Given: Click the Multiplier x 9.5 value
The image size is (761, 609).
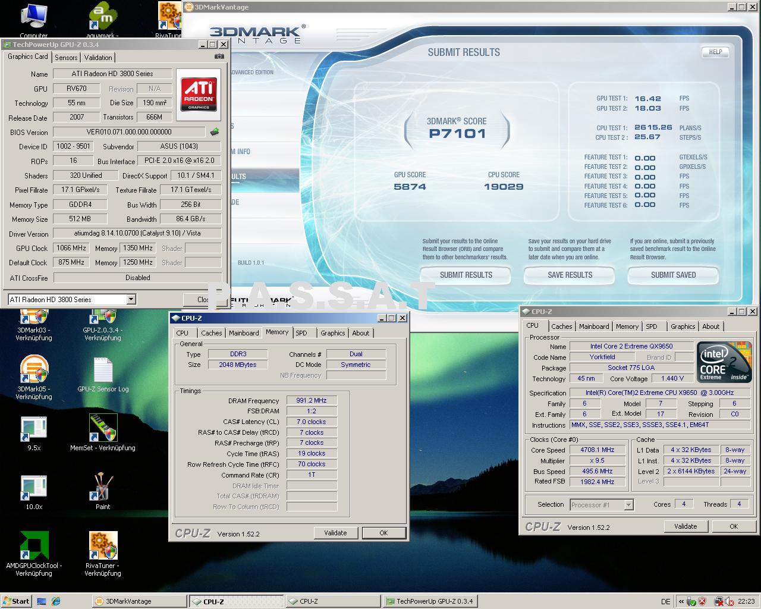Looking at the screenshot, I should (598, 460).
